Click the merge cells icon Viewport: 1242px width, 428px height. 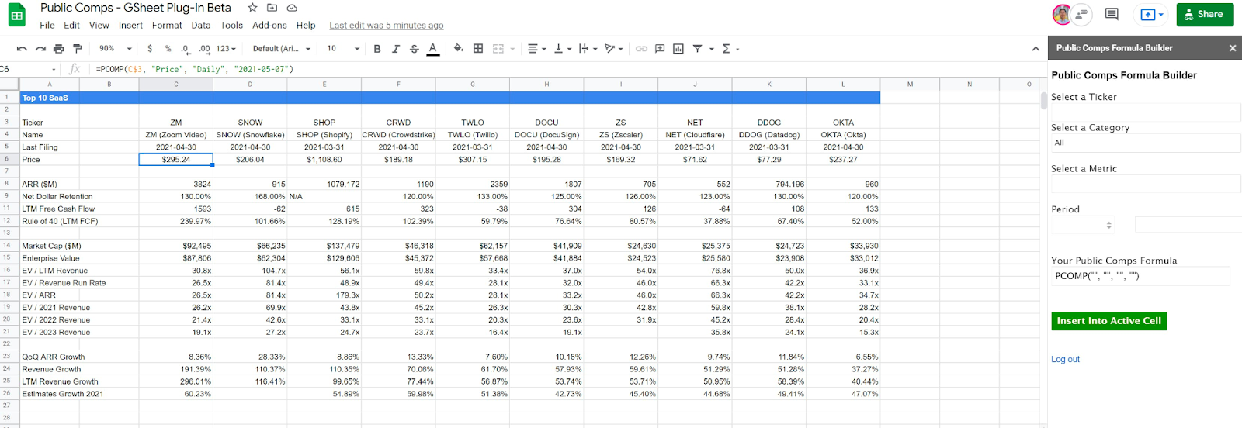pyautogui.click(x=498, y=49)
